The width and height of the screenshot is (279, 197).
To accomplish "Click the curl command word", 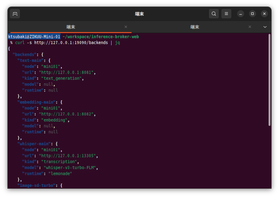I will 20,43.
